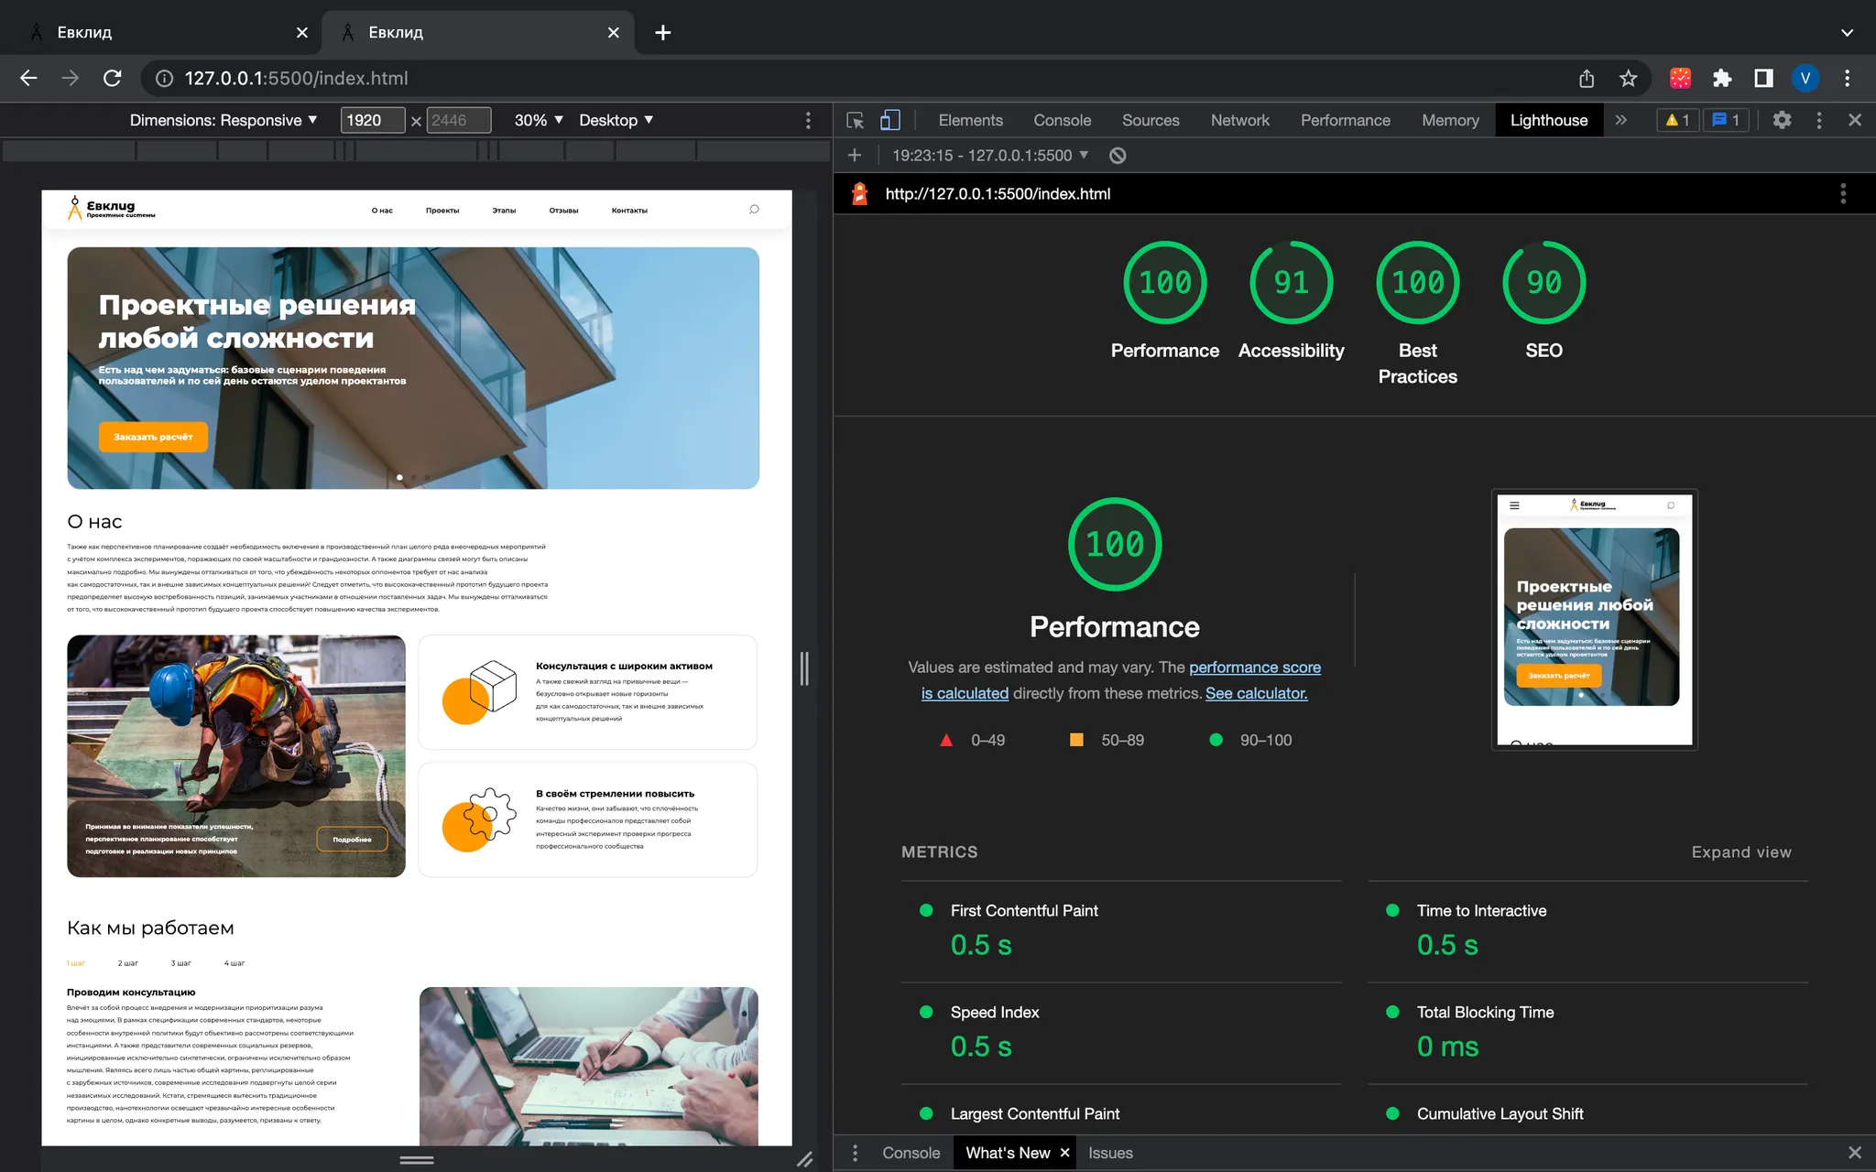
Task: Reload the page
Action: tap(112, 78)
